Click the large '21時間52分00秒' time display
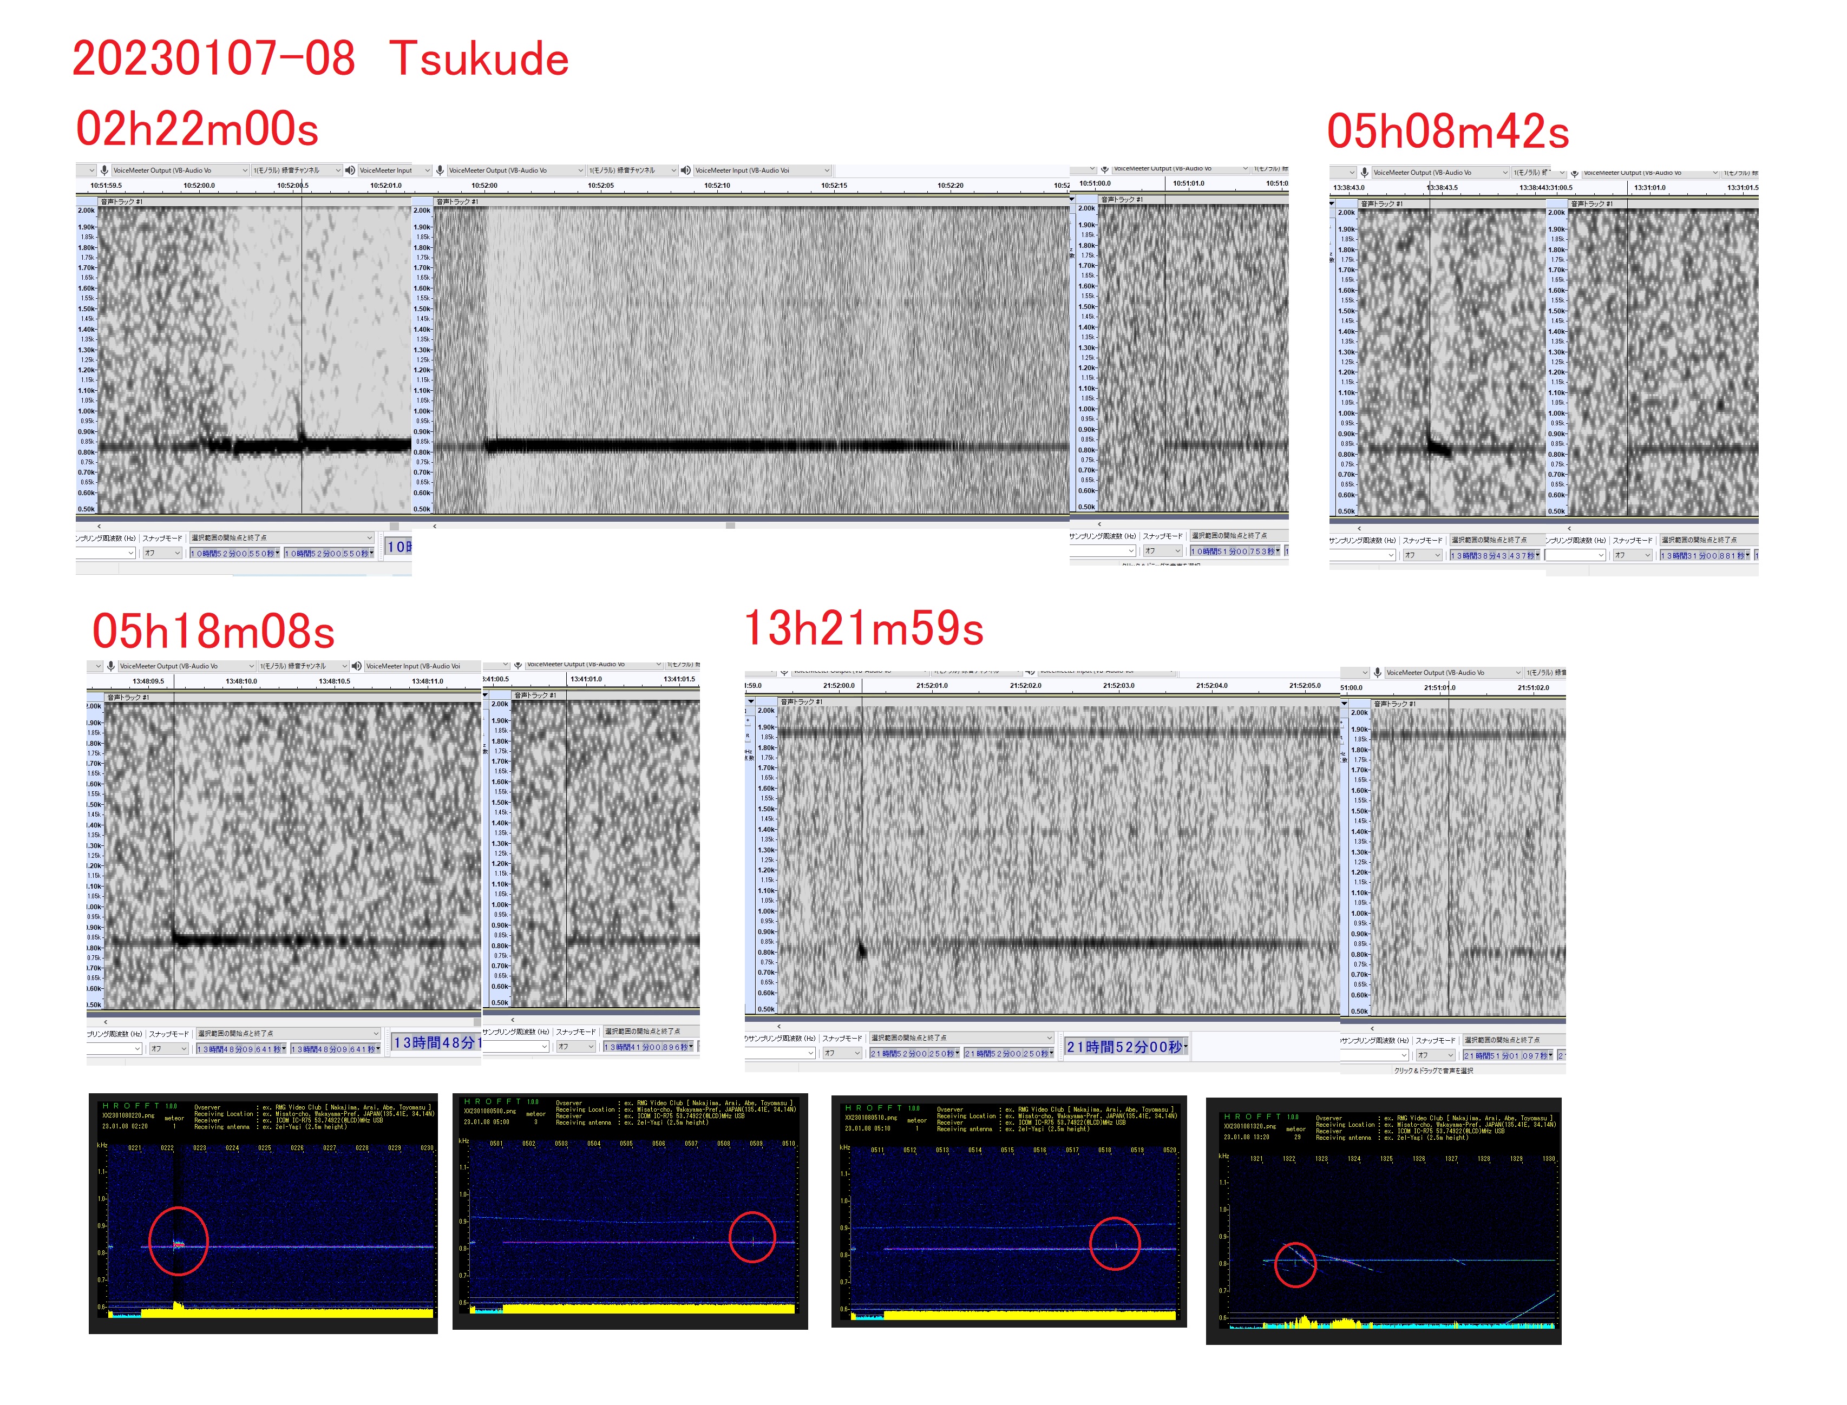Image resolution: width=1847 pixels, height=1405 pixels. tap(1125, 1047)
